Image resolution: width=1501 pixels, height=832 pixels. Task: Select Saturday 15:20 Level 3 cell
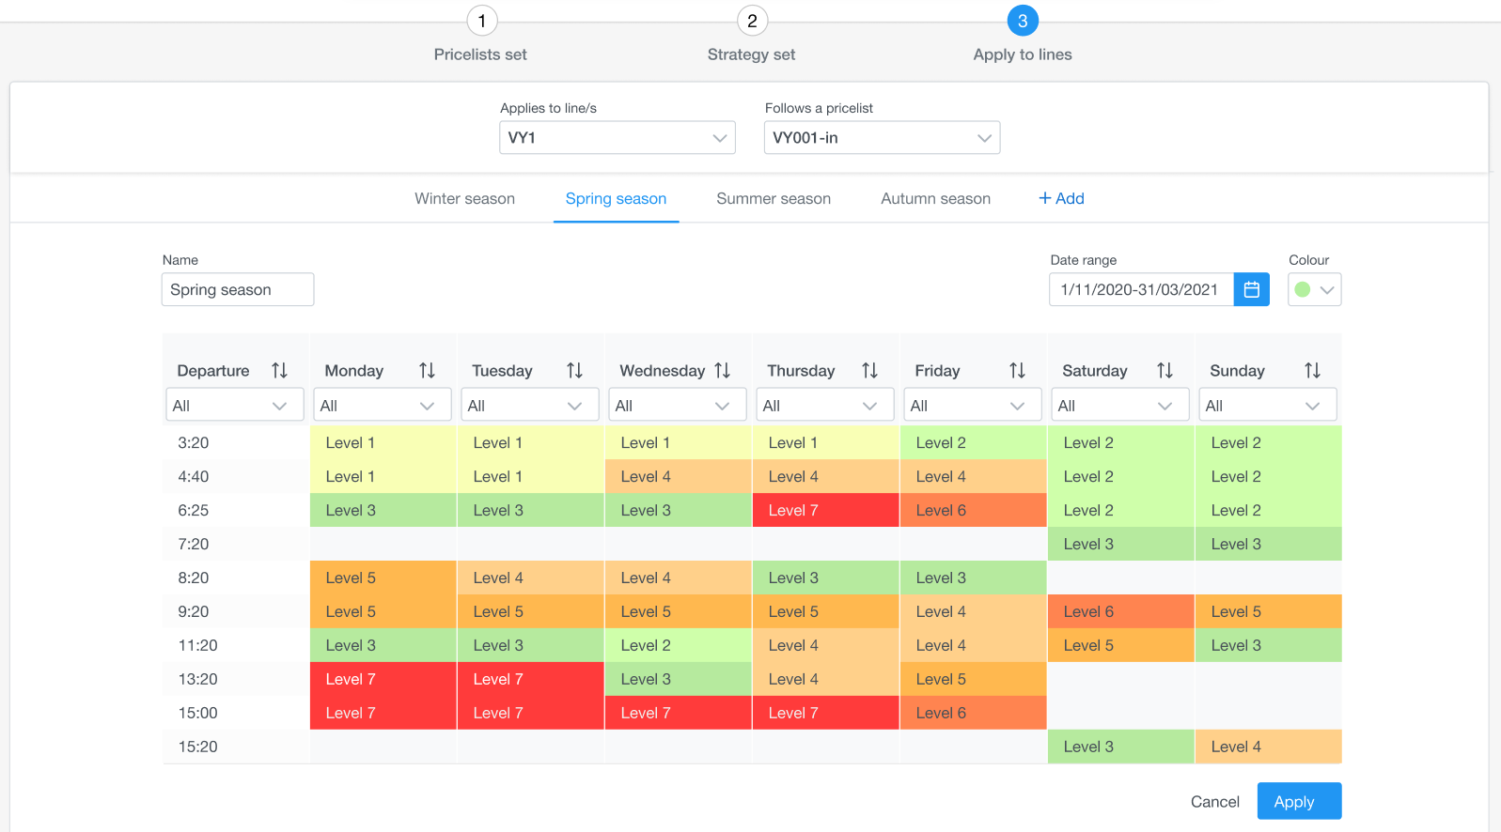click(x=1121, y=747)
